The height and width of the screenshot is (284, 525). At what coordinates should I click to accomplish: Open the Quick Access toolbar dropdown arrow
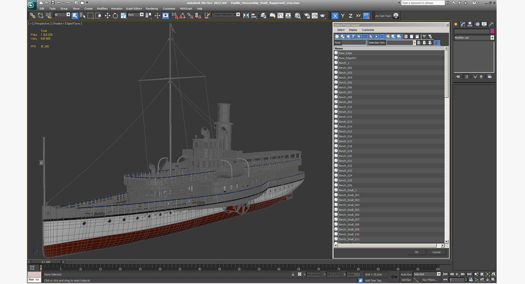tap(87, 3)
